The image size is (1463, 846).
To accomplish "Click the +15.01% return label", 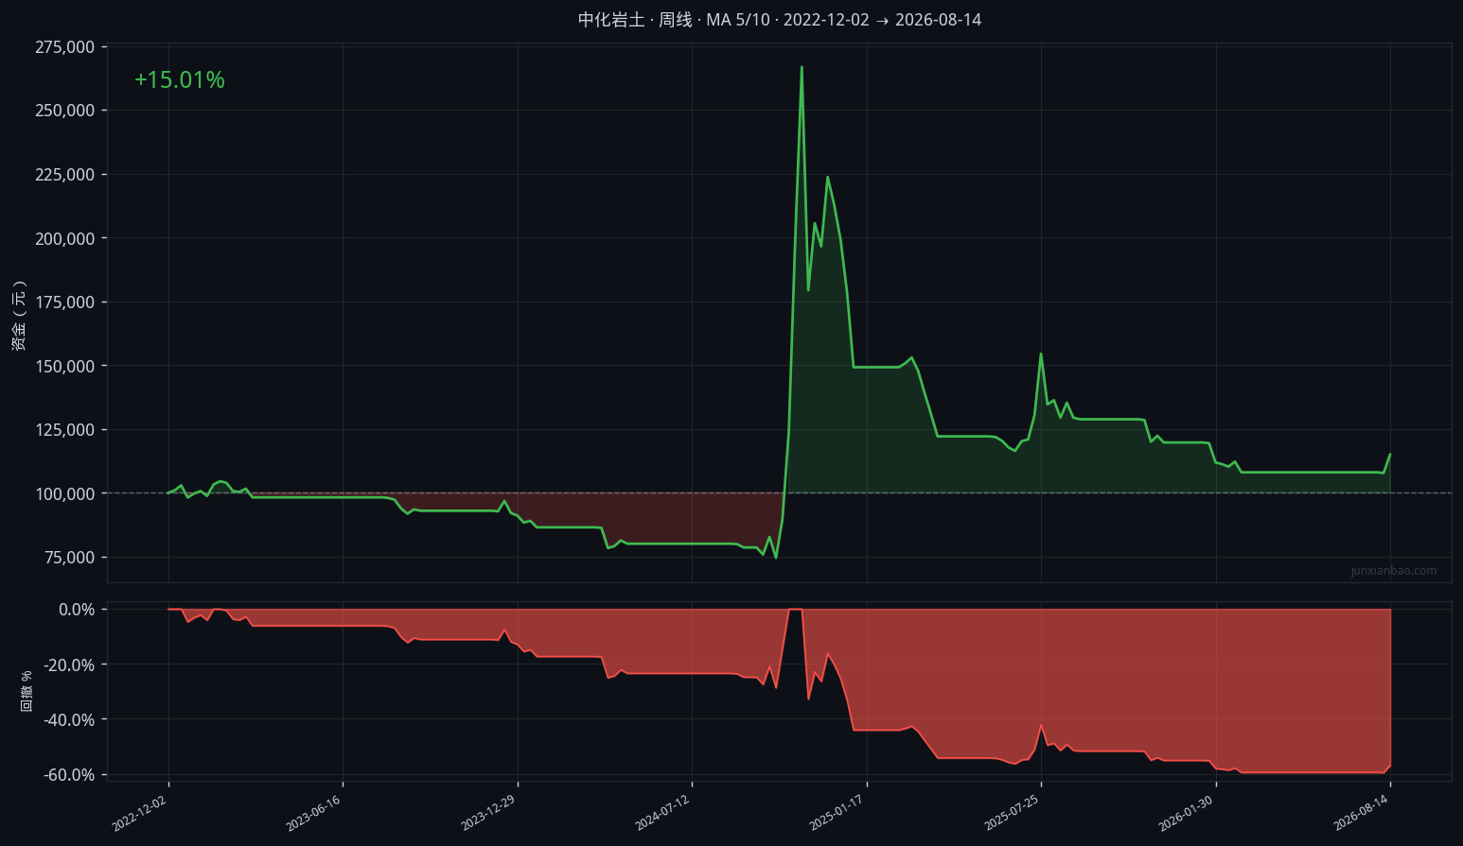I will [x=180, y=80].
